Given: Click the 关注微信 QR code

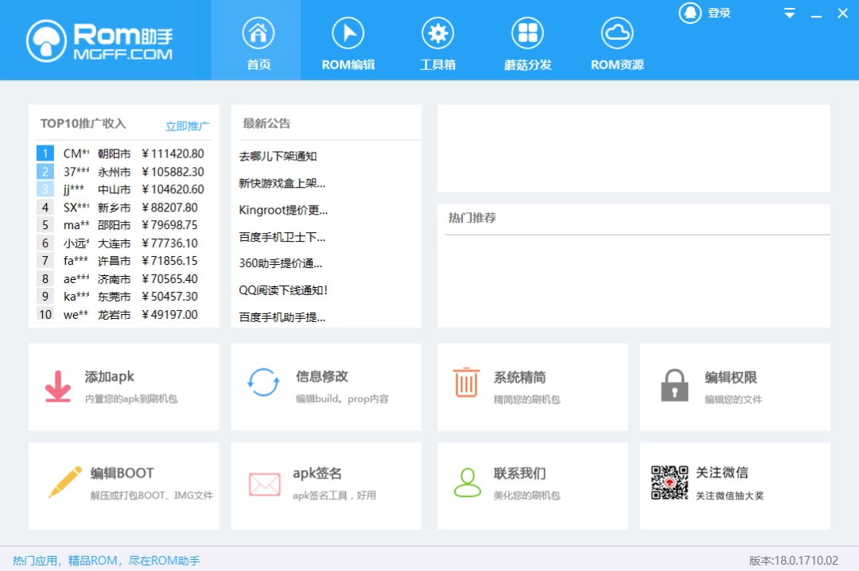Looking at the screenshot, I should pos(671,480).
